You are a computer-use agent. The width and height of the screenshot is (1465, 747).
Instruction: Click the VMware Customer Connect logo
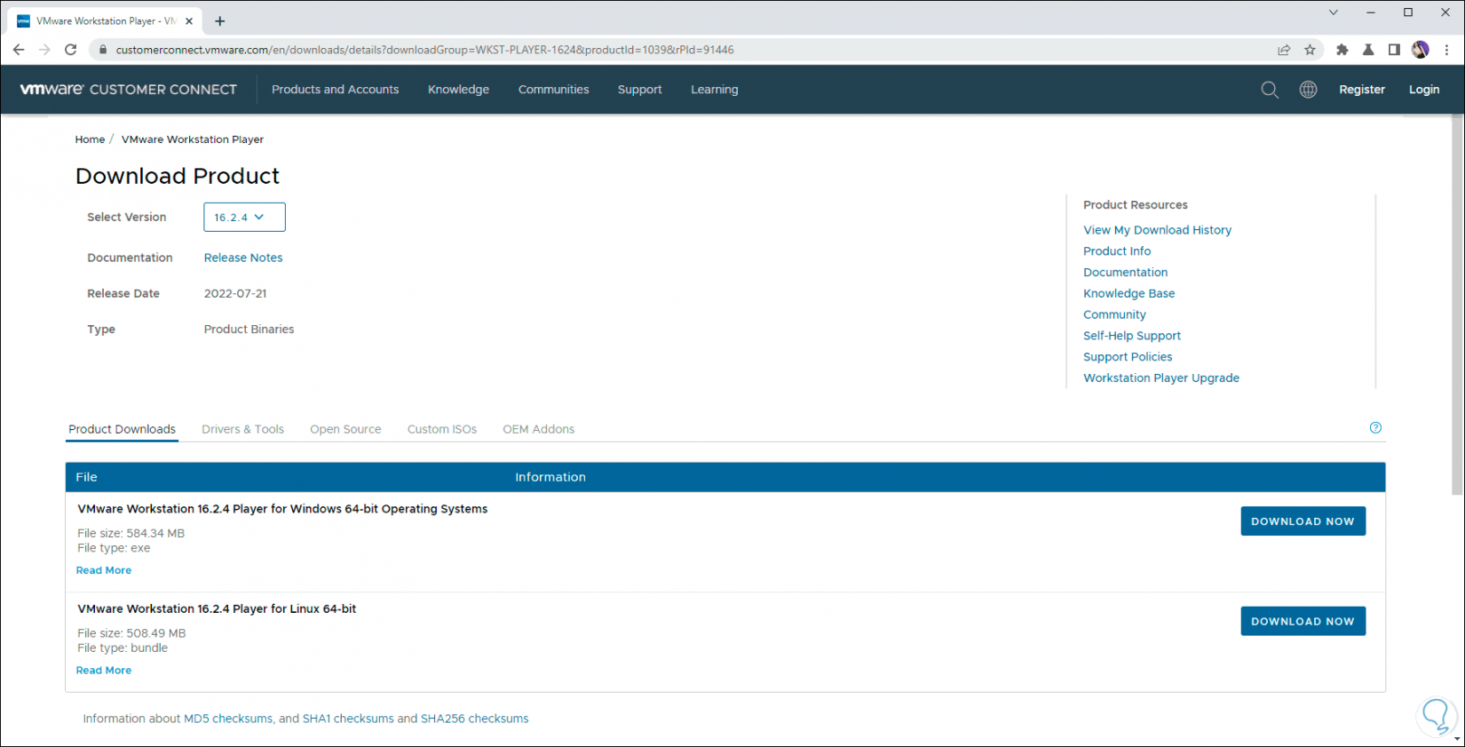pyautogui.click(x=129, y=90)
